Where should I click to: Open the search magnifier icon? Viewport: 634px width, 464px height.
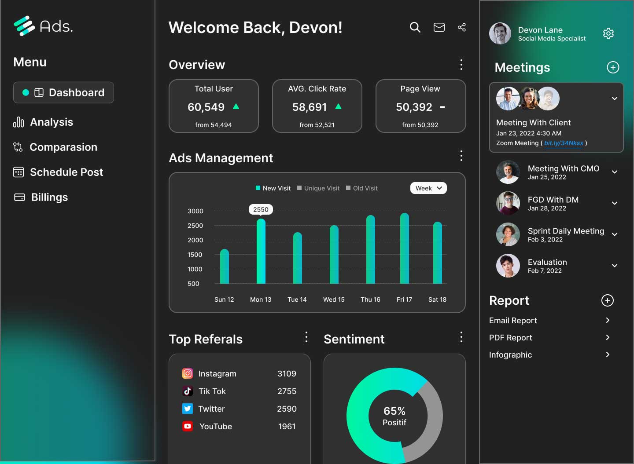(415, 27)
